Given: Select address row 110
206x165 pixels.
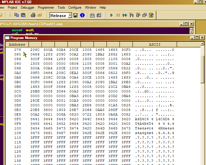Looking at the screenshot, I should pyautogui.click(x=18, y=138).
